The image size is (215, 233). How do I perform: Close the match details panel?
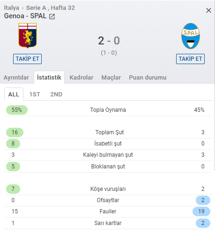(x=208, y=10)
